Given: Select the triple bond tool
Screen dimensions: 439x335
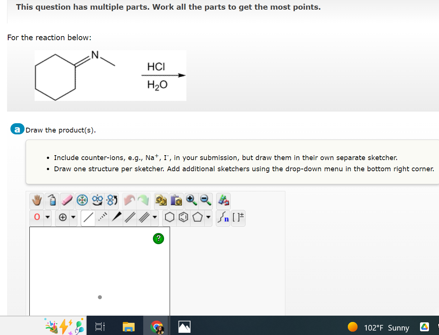Looking at the screenshot, I should [x=144, y=217].
